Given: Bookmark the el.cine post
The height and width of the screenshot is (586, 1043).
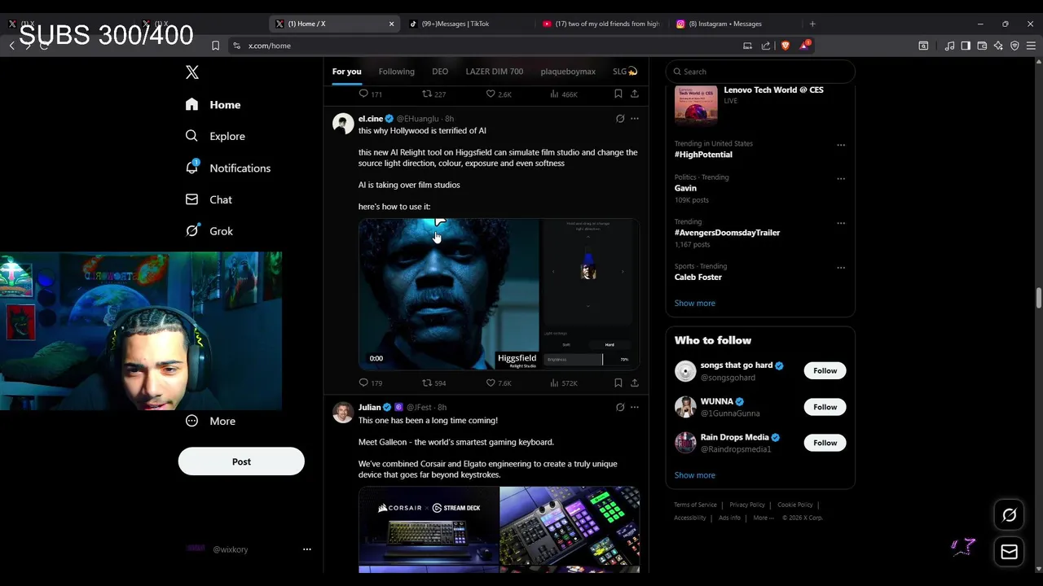Looking at the screenshot, I should click(x=618, y=383).
